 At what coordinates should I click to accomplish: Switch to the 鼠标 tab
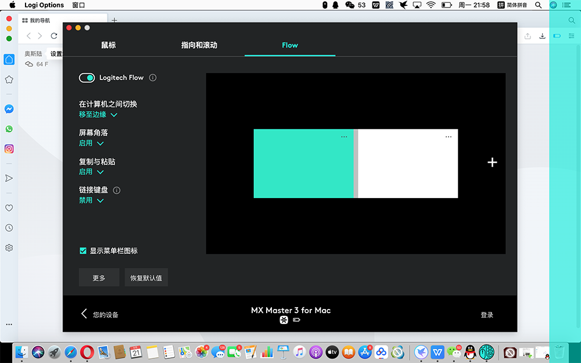pyautogui.click(x=109, y=45)
